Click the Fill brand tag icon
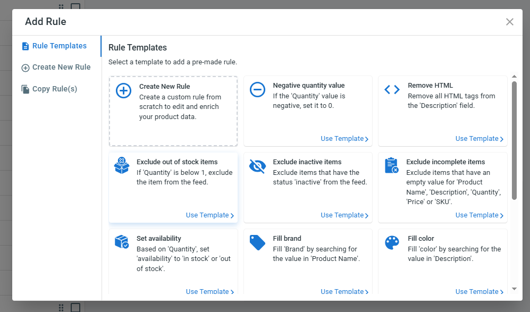 (257, 242)
